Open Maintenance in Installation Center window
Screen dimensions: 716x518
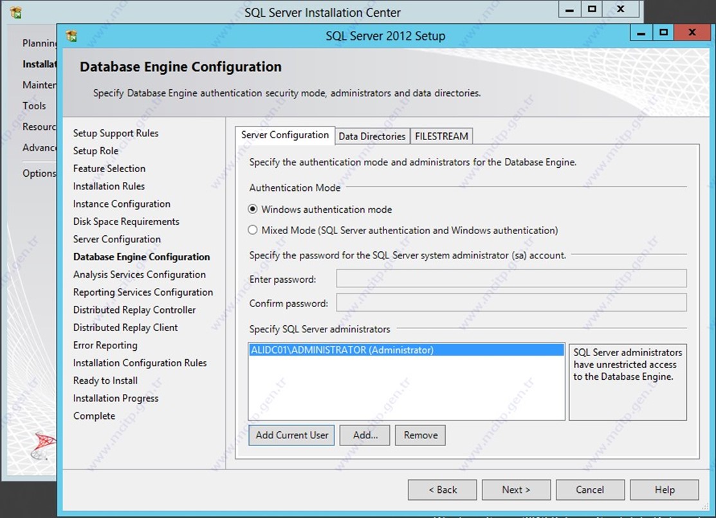coord(39,85)
